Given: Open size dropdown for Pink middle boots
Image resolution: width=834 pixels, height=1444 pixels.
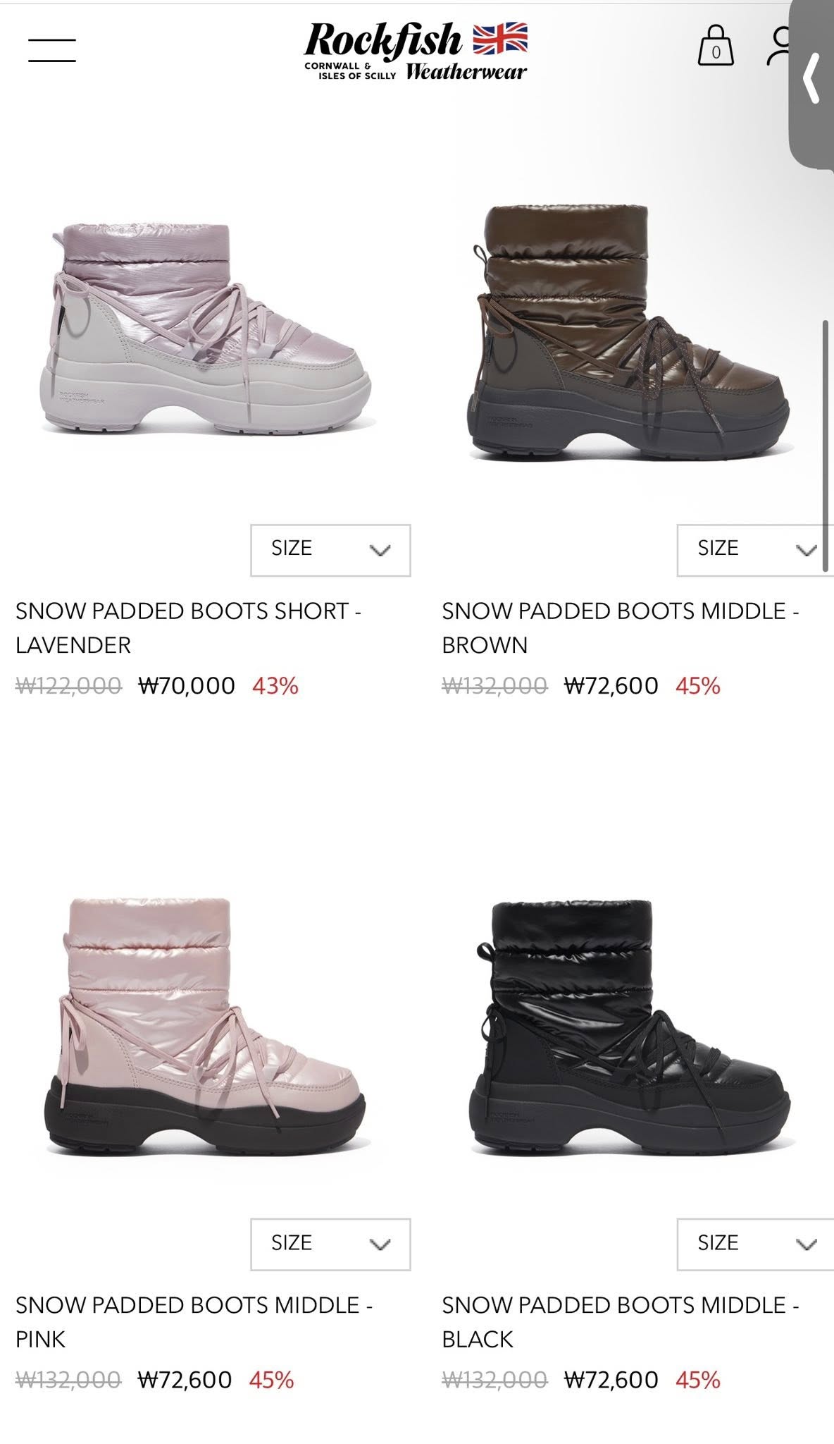Looking at the screenshot, I should (330, 1244).
